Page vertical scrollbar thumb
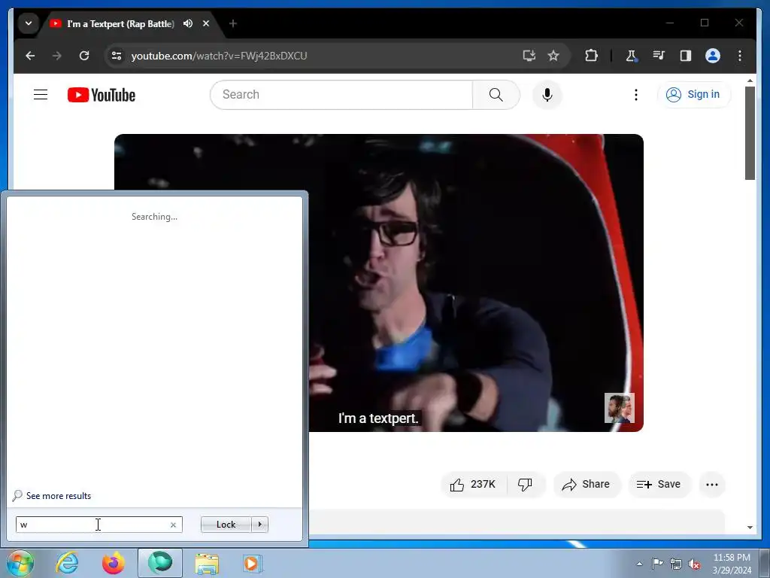Image resolution: width=770 pixels, height=578 pixels. 750,133
